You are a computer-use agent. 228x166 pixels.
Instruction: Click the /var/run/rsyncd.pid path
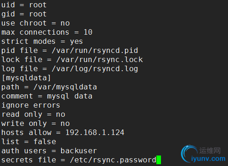pyautogui.click(x=95, y=51)
